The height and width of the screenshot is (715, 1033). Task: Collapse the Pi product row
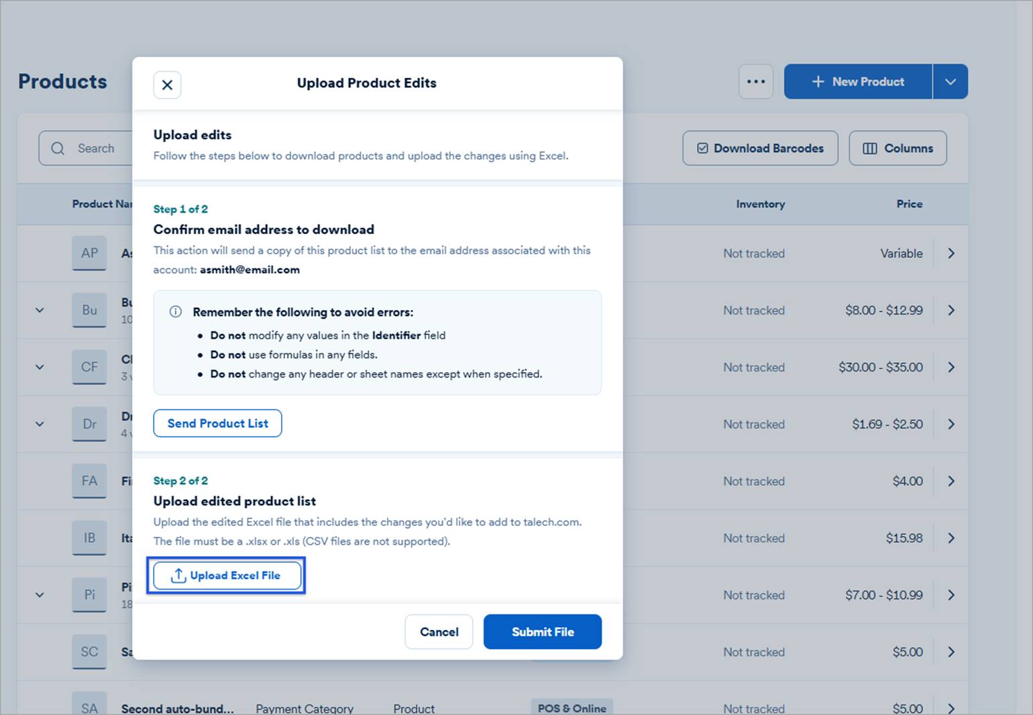coord(39,594)
